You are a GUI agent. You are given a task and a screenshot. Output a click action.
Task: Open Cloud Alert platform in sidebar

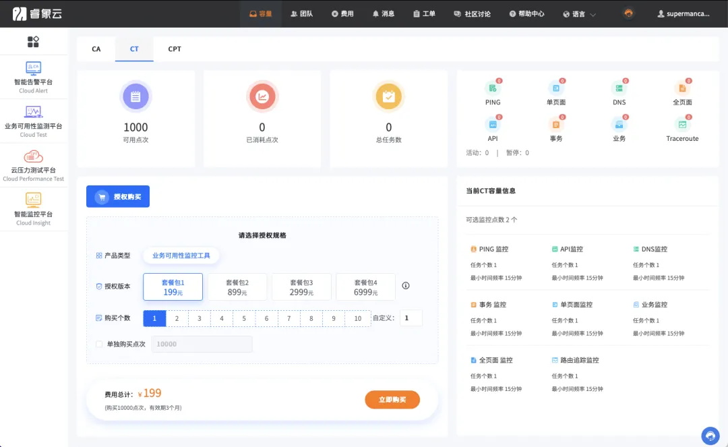pyautogui.click(x=34, y=77)
